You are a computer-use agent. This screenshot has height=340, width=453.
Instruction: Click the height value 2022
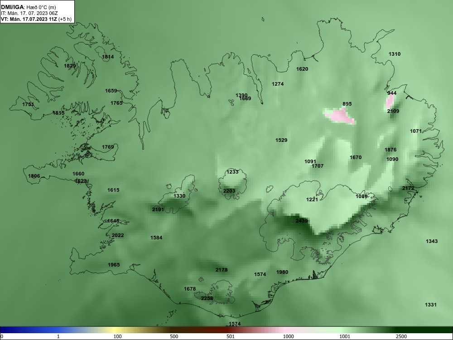(x=118, y=235)
